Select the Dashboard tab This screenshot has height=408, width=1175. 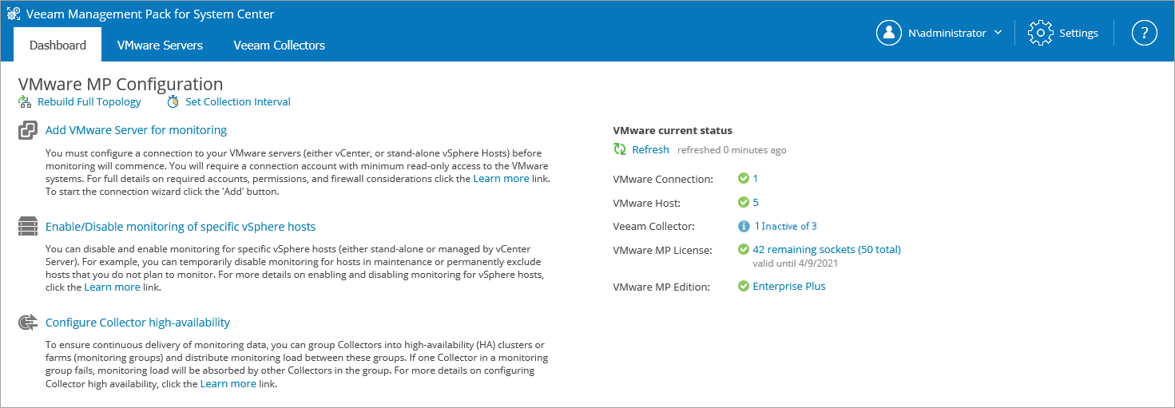point(58,46)
